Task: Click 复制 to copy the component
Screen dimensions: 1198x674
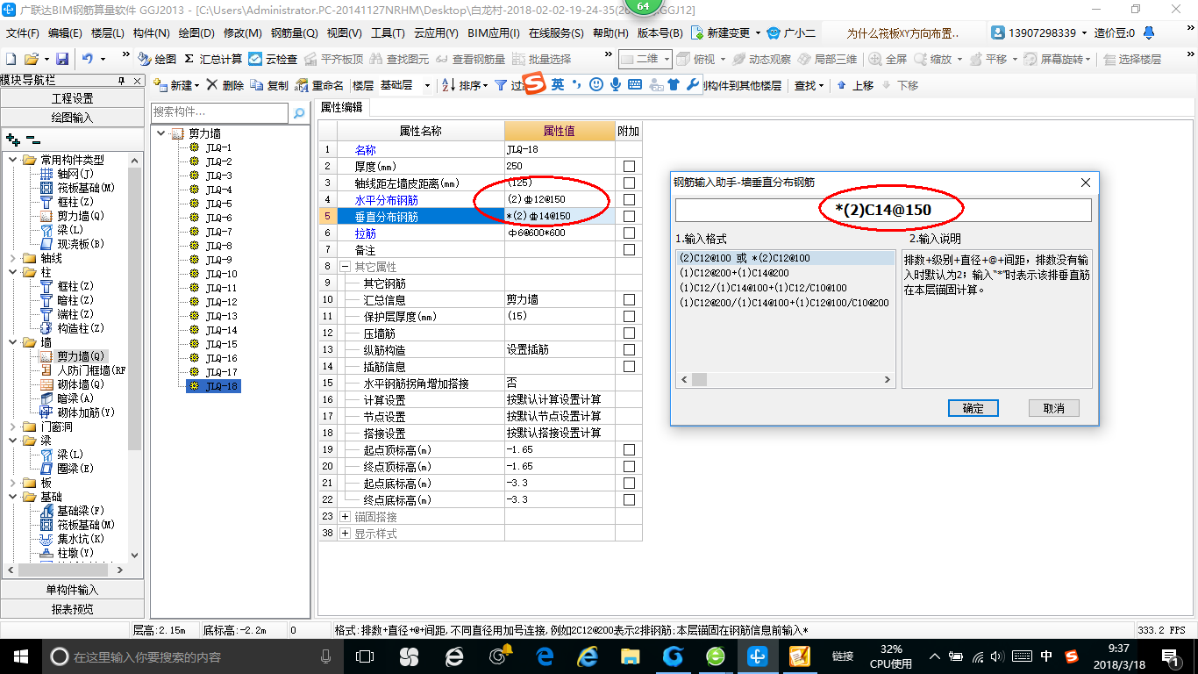Action: point(269,85)
